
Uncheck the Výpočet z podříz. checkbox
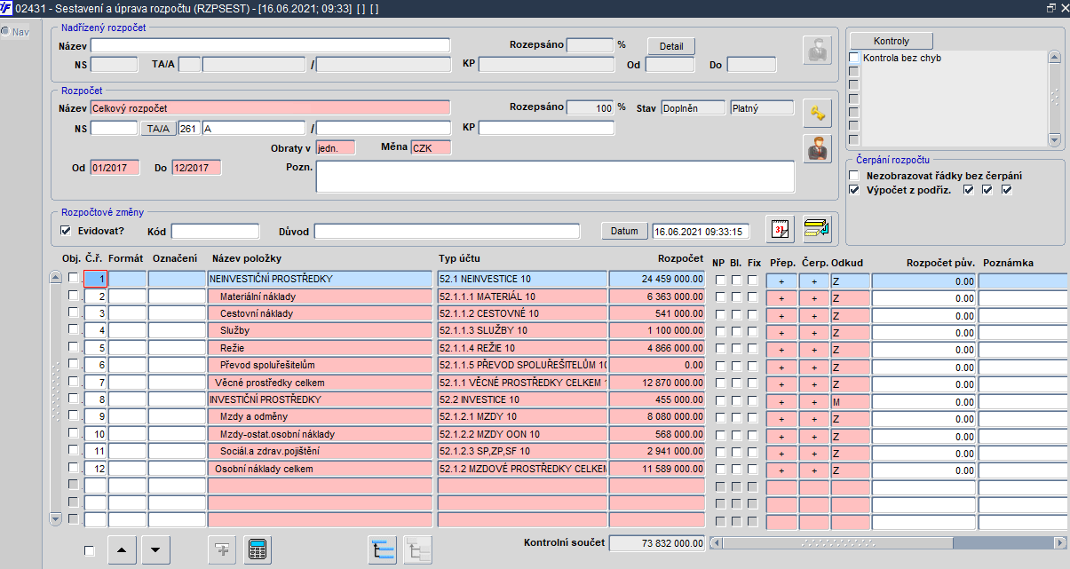pyautogui.click(x=854, y=190)
